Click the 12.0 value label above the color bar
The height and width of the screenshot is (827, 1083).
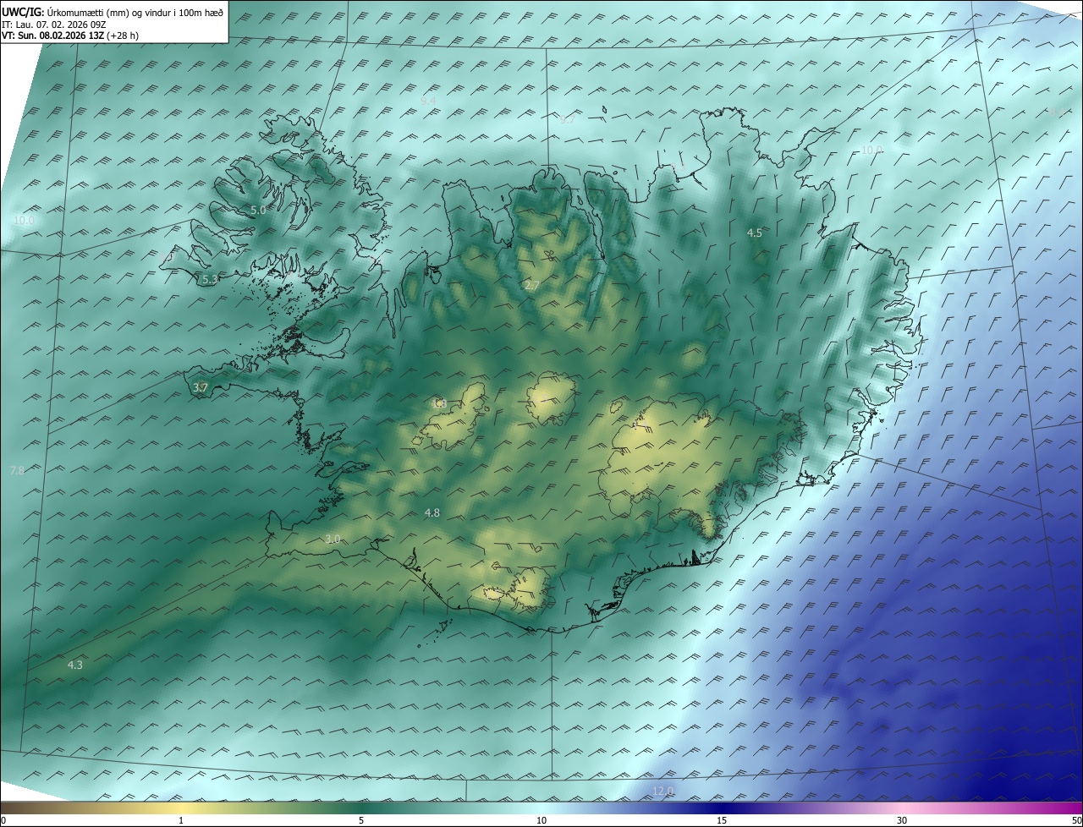tap(662, 791)
